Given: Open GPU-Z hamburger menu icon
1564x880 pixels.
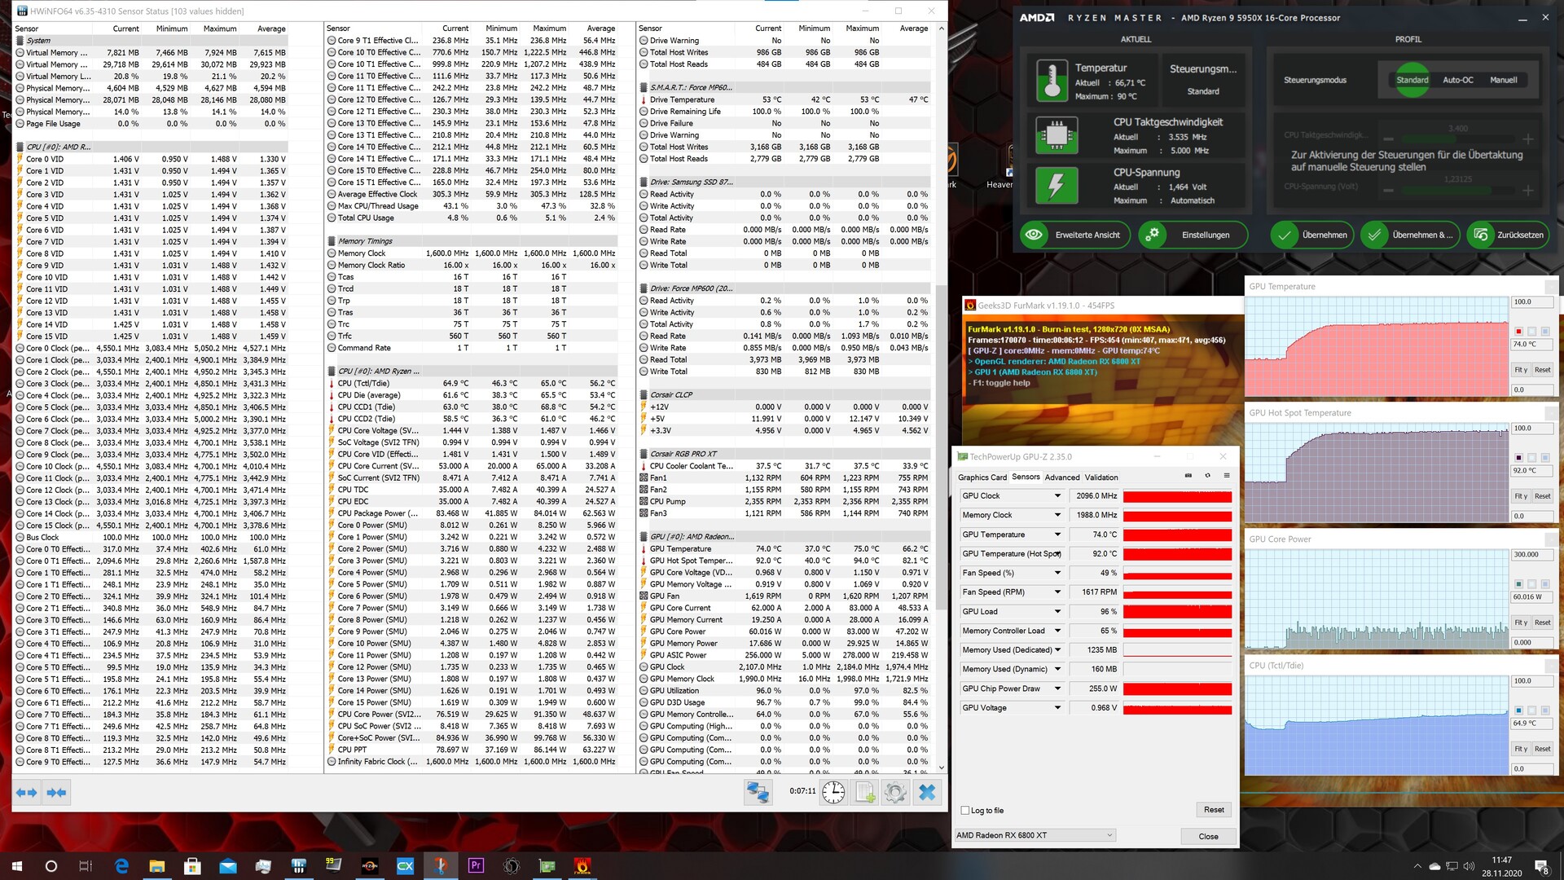Looking at the screenshot, I should tap(1227, 476).
